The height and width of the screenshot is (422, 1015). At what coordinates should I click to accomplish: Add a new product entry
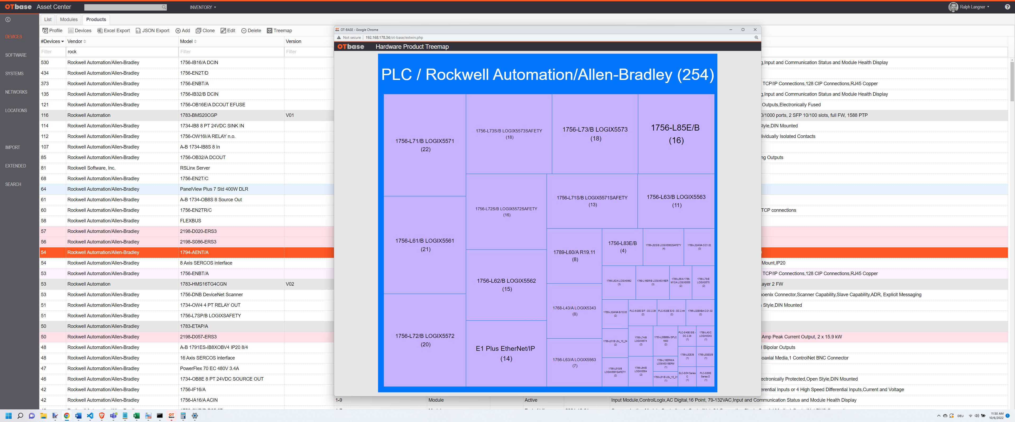point(183,31)
